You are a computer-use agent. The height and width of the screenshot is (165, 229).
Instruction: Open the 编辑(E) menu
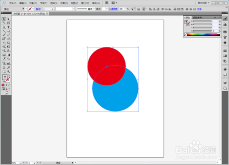[x=23, y=3]
